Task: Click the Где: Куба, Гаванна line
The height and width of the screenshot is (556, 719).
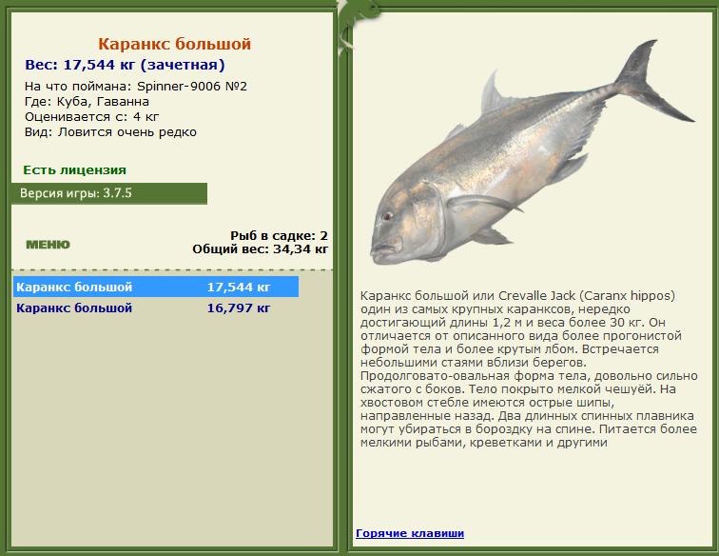Action: 87,102
